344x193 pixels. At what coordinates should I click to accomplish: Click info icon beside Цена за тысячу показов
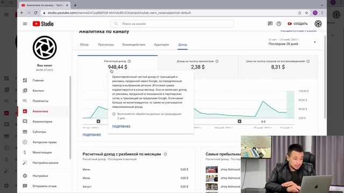308,61
